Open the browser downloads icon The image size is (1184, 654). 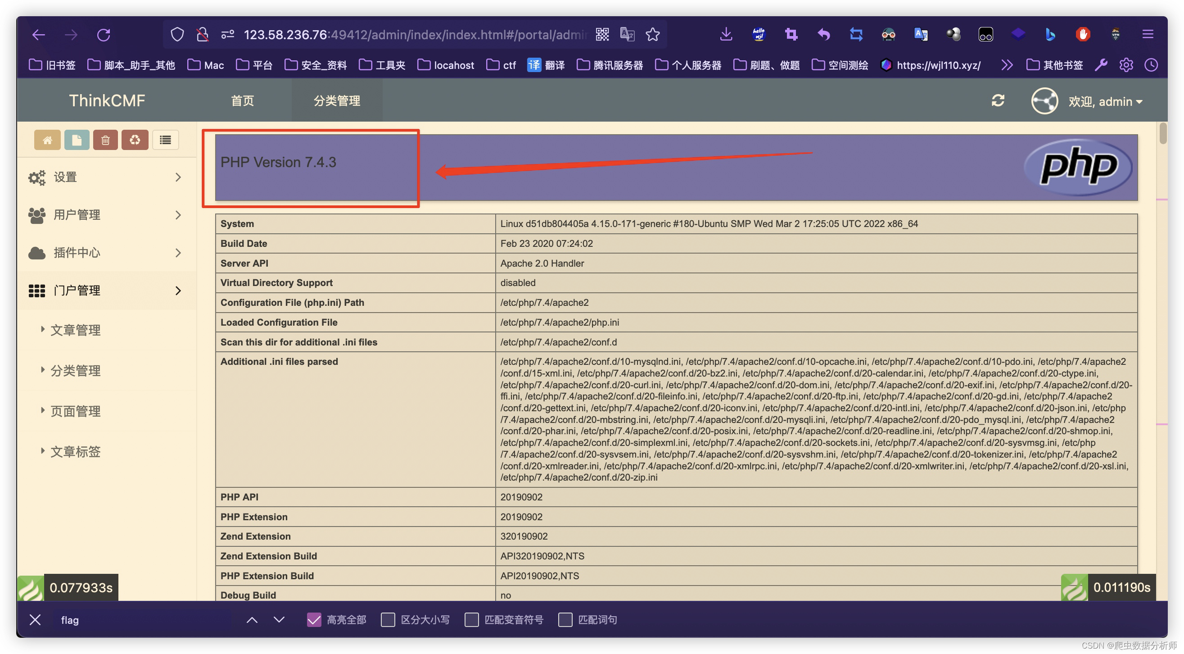click(726, 35)
